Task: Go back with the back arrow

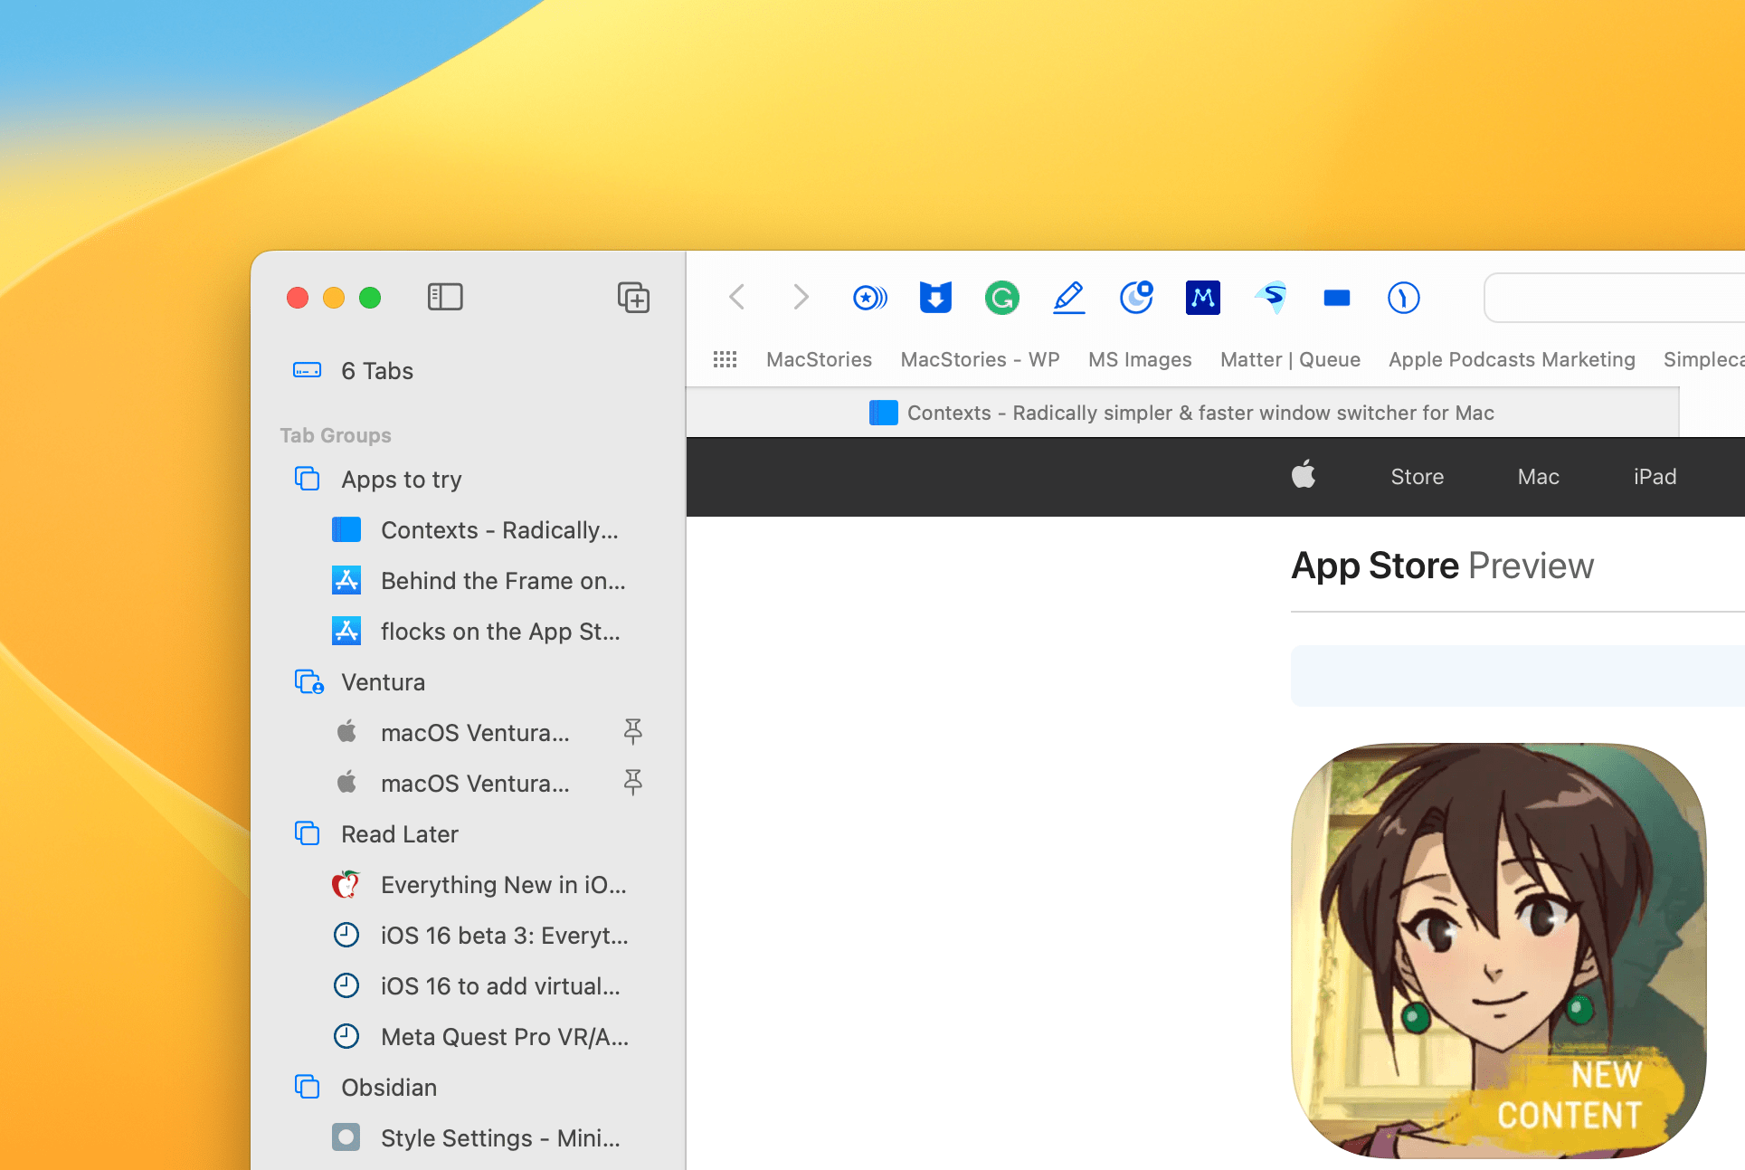Action: point(737,297)
